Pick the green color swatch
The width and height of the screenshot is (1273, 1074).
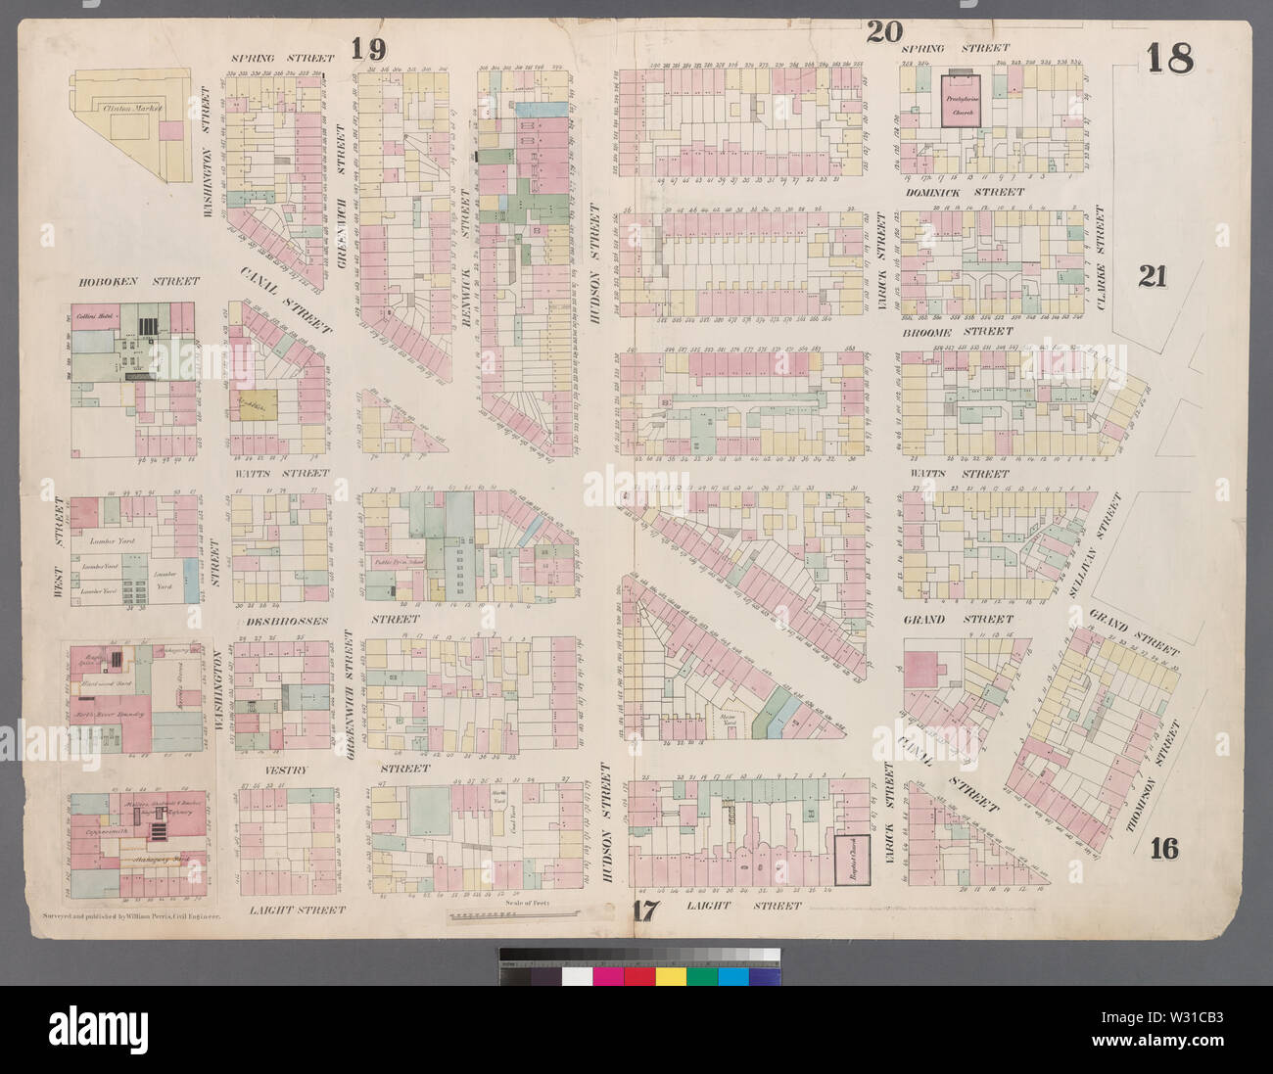point(702,976)
